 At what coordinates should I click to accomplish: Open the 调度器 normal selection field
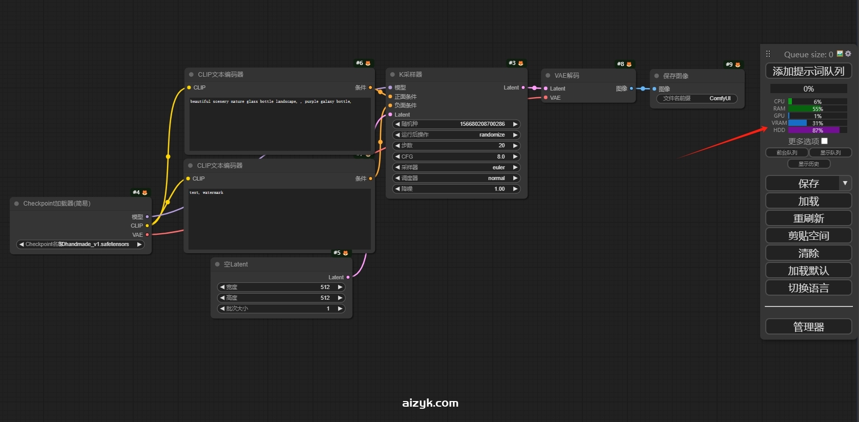point(456,178)
